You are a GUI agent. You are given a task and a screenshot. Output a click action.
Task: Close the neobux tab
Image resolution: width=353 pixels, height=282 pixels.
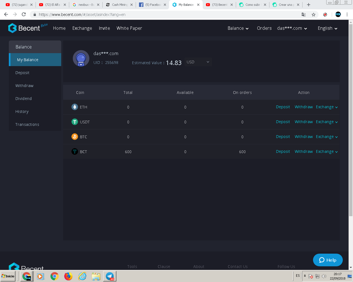pos(98,5)
